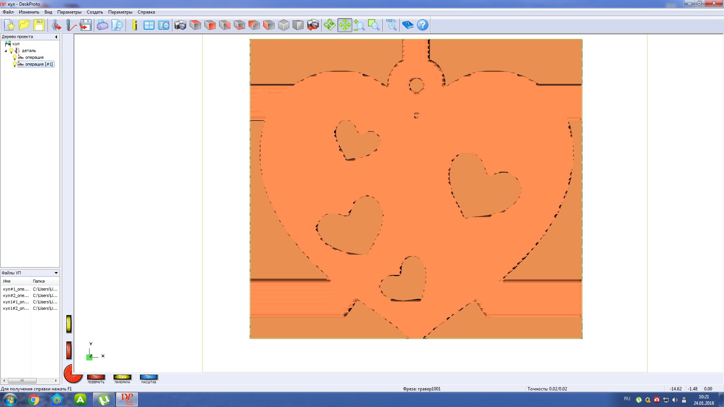Viewport: 724px width, 407px height.
Task: Click the print icon in toolbar
Action: coord(102,25)
